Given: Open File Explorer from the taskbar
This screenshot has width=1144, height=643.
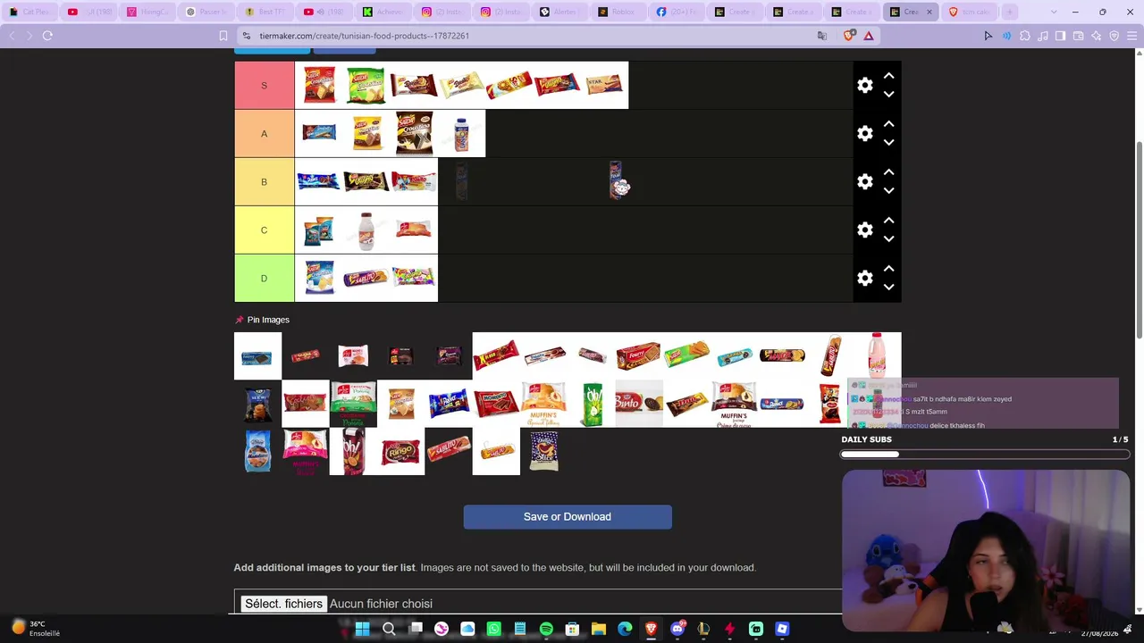Looking at the screenshot, I should point(599,629).
